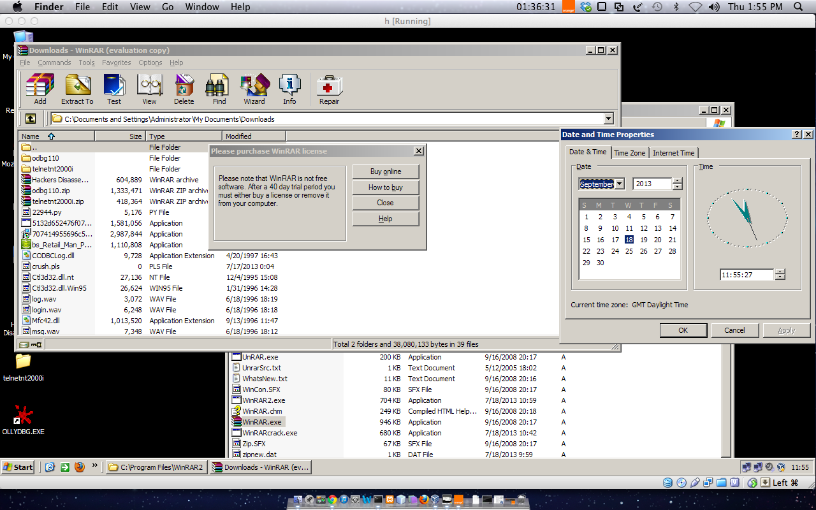Open Spotlight search

pos(798,7)
